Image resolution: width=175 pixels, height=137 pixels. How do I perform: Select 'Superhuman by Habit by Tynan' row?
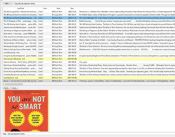click(x=89, y=27)
